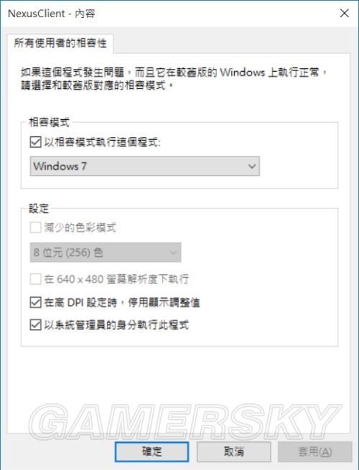Open the 8 位元 (256) 色 dropdown
Image resolution: width=359 pixels, height=470 pixels.
pos(106,253)
